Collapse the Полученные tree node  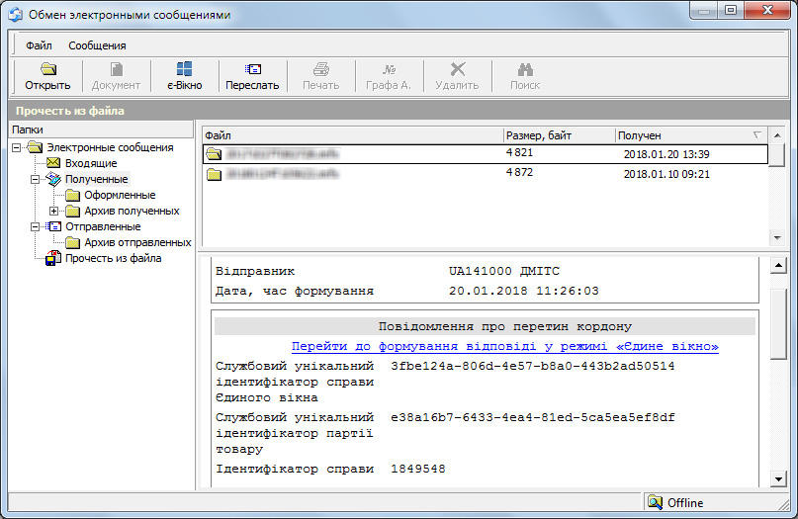(36, 179)
